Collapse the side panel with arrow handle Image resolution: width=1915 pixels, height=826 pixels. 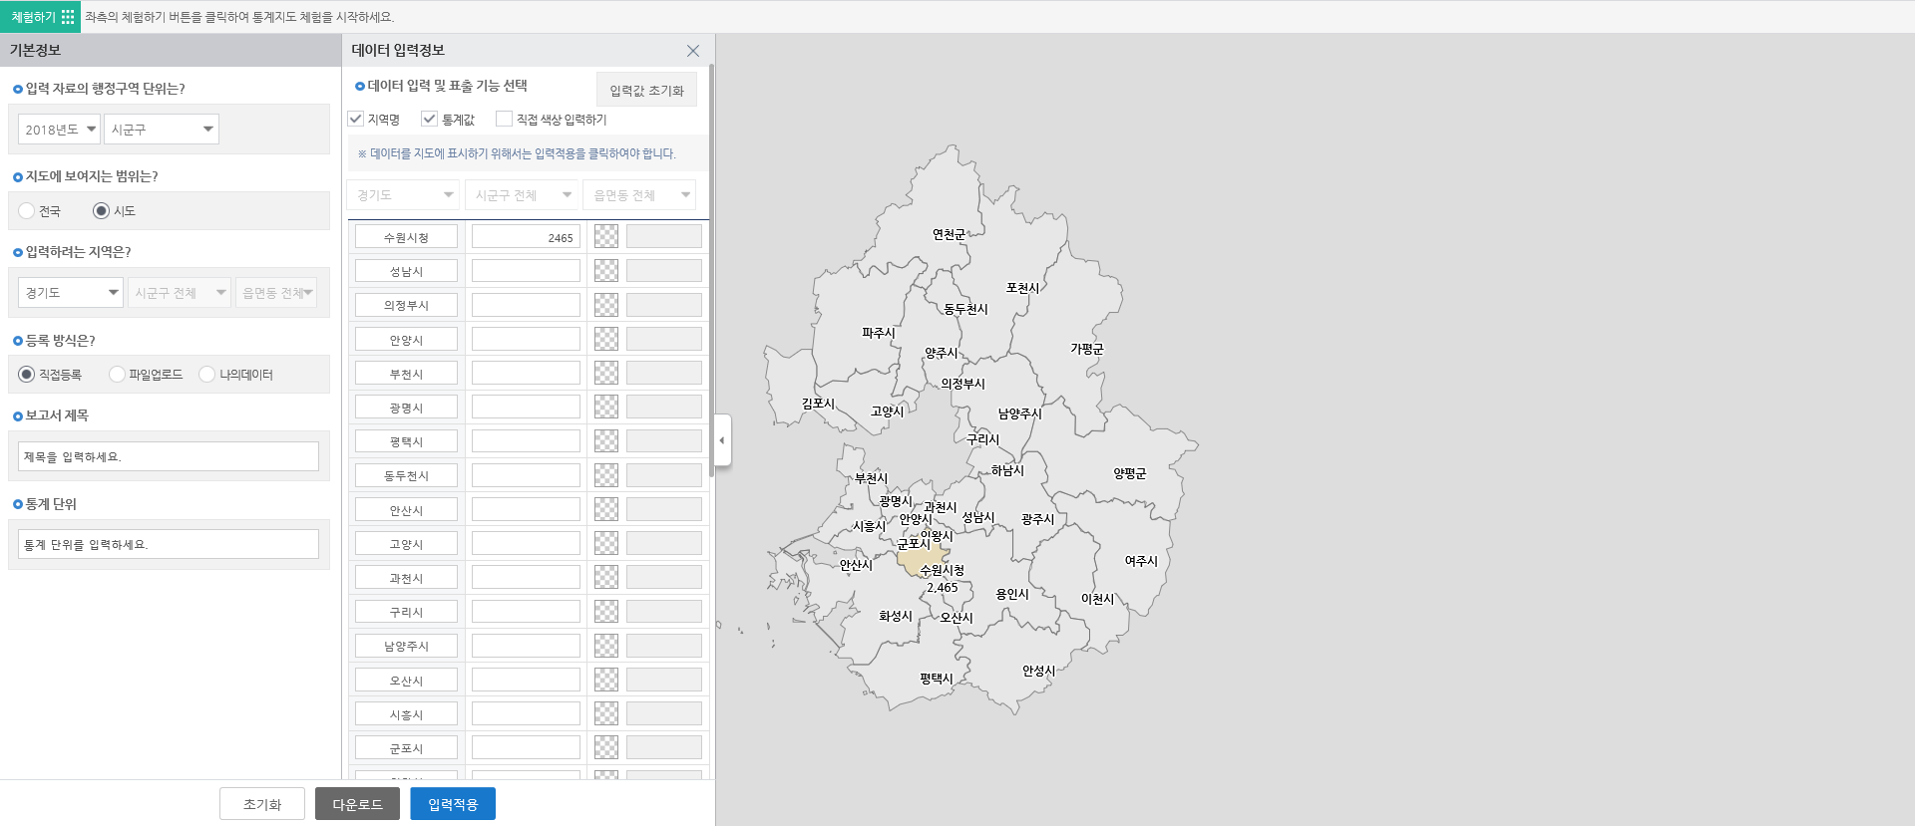click(x=722, y=440)
